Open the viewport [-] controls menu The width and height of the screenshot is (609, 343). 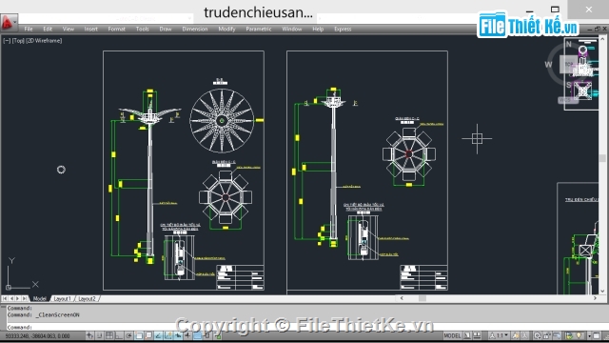coord(7,40)
